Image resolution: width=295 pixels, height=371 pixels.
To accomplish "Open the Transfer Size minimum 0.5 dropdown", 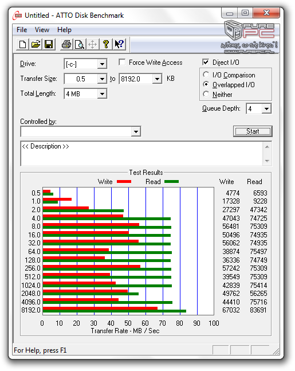I will pos(102,79).
